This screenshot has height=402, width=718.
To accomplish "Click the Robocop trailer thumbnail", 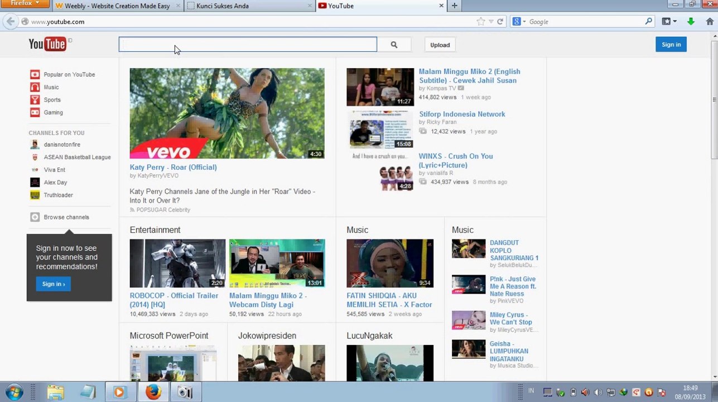I will [x=178, y=264].
